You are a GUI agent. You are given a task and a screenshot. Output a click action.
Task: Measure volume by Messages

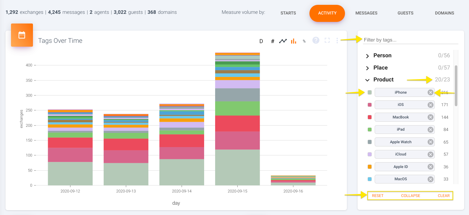[x=366, y=13]
